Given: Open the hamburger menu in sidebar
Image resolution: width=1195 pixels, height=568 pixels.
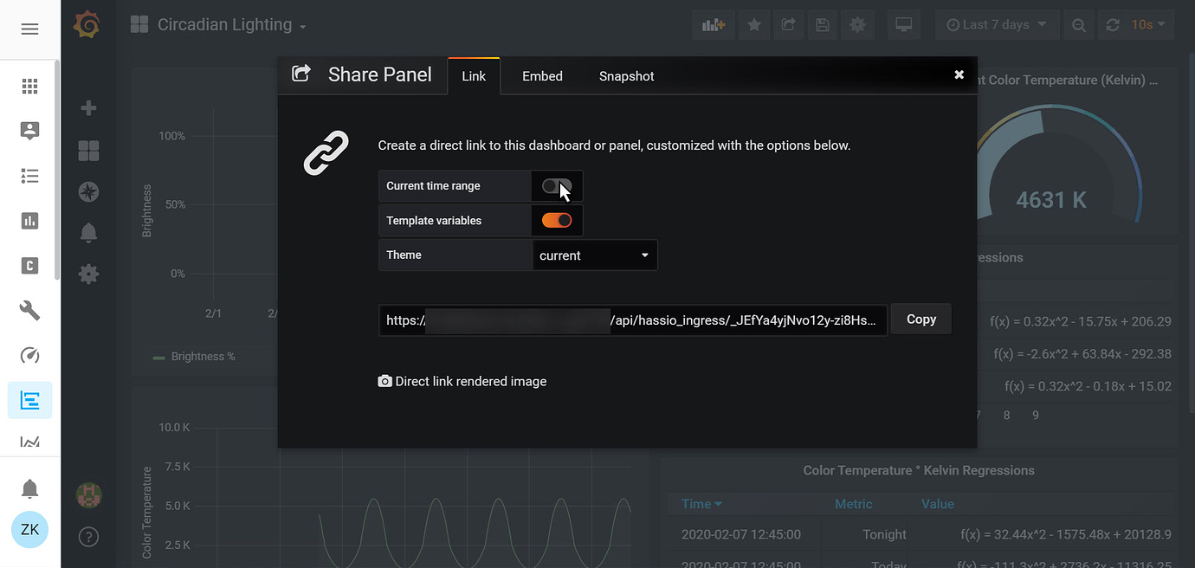Looking at the screenshot, I should click(29, 29).
